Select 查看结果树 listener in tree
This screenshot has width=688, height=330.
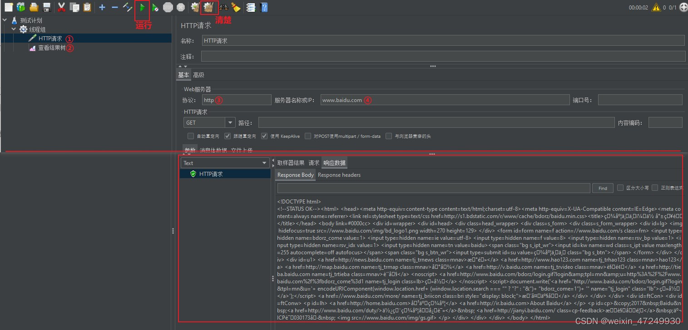pos(52,48)
